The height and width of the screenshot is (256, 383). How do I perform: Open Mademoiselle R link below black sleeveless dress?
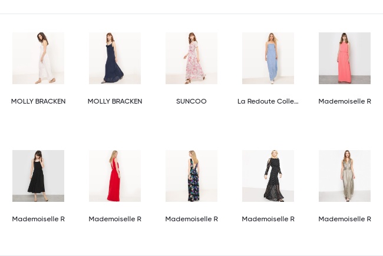(38, 219)
